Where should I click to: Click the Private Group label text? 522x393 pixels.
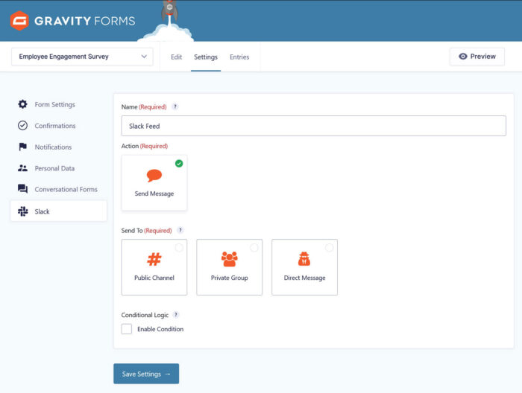point(230,278)
